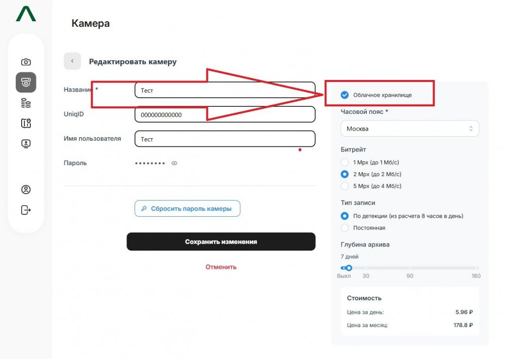Image resolution: width=506 pixels, height=359 pixels.
Task: Open the coins billing sidebar icon
Action: point(26,103)
